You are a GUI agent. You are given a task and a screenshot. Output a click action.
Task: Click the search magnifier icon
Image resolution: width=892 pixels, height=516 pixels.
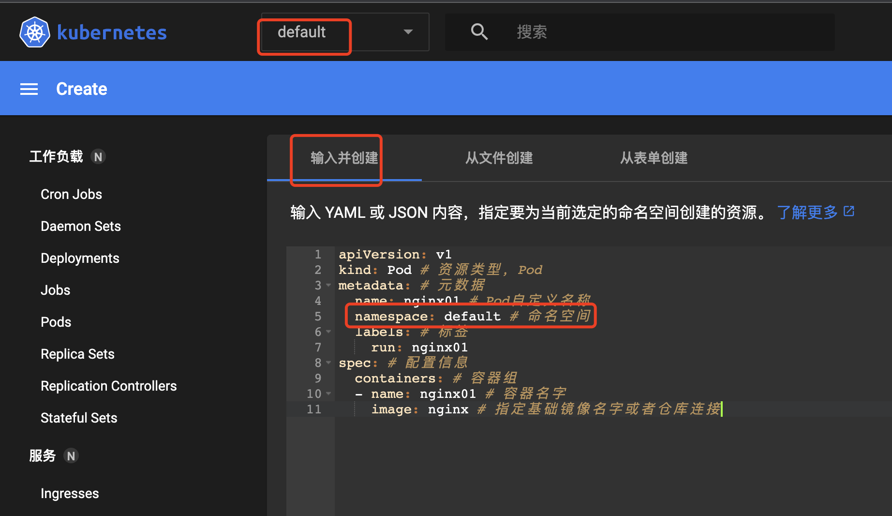click(479, 32)
